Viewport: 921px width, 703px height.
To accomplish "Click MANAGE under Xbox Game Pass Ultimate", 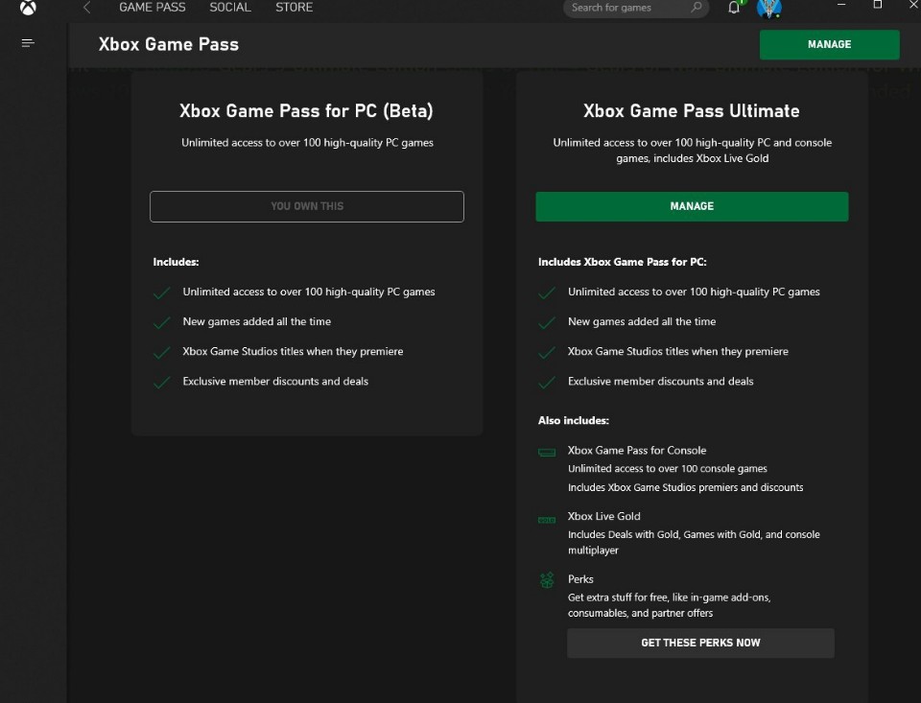I will click(x=692, y=206).
